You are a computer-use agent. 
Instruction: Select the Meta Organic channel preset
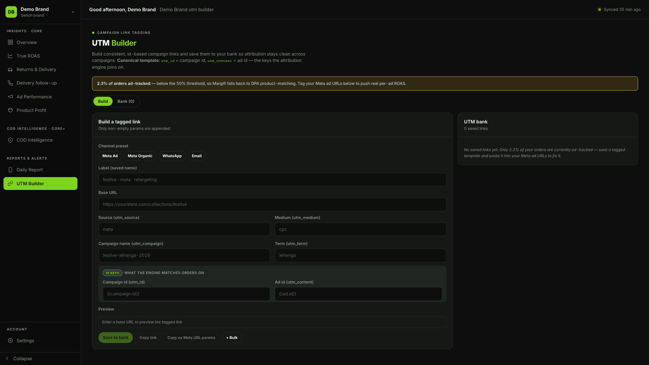coord(140,156)
